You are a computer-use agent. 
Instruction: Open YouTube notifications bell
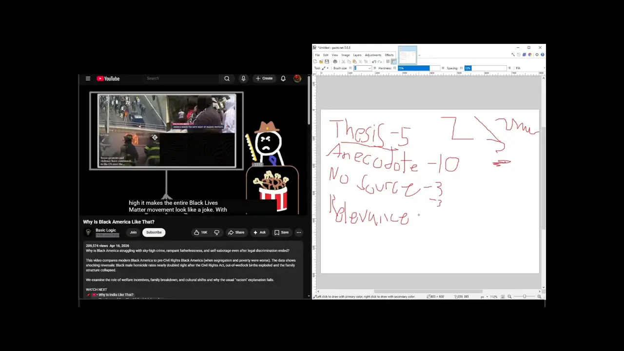pos(283,78)
